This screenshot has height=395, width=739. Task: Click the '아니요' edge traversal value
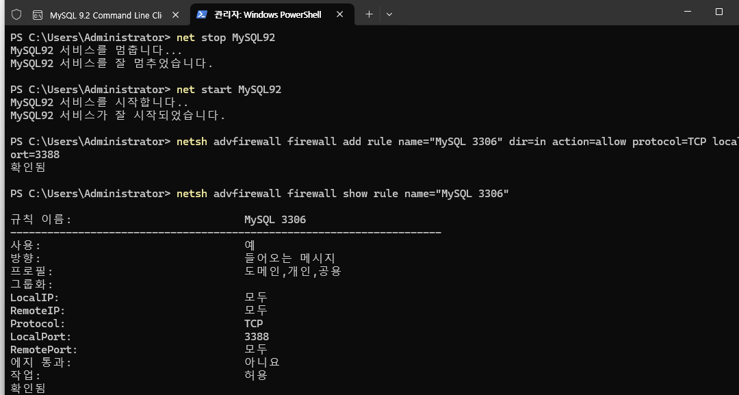point(262,362)
